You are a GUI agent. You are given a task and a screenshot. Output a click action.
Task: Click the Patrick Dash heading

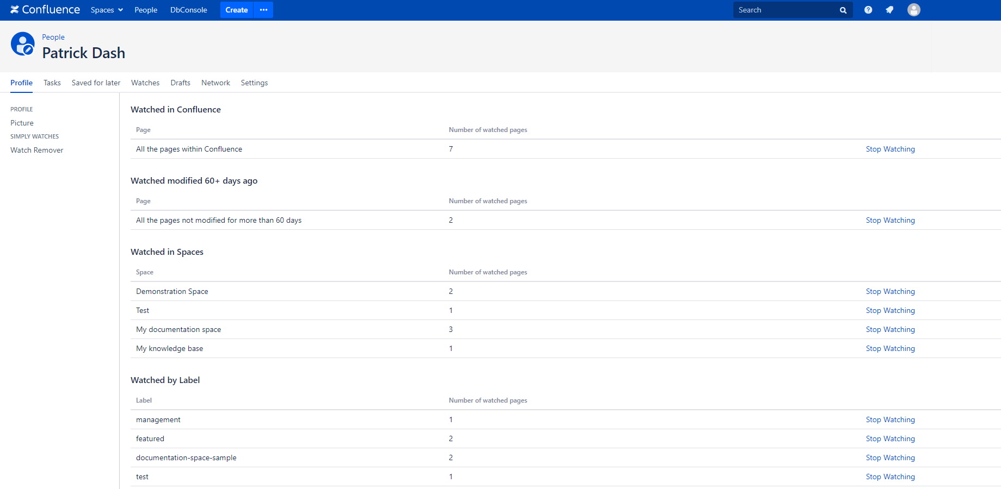84,53
